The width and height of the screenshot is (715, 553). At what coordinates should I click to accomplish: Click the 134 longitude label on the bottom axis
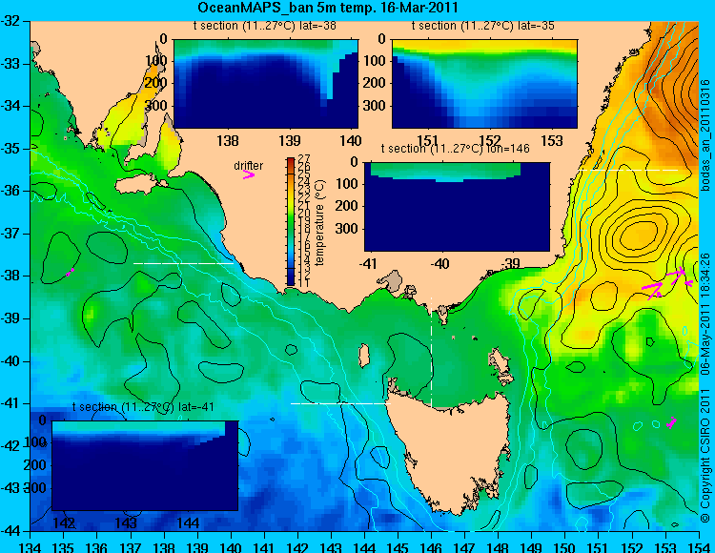[x=31, y=546]
